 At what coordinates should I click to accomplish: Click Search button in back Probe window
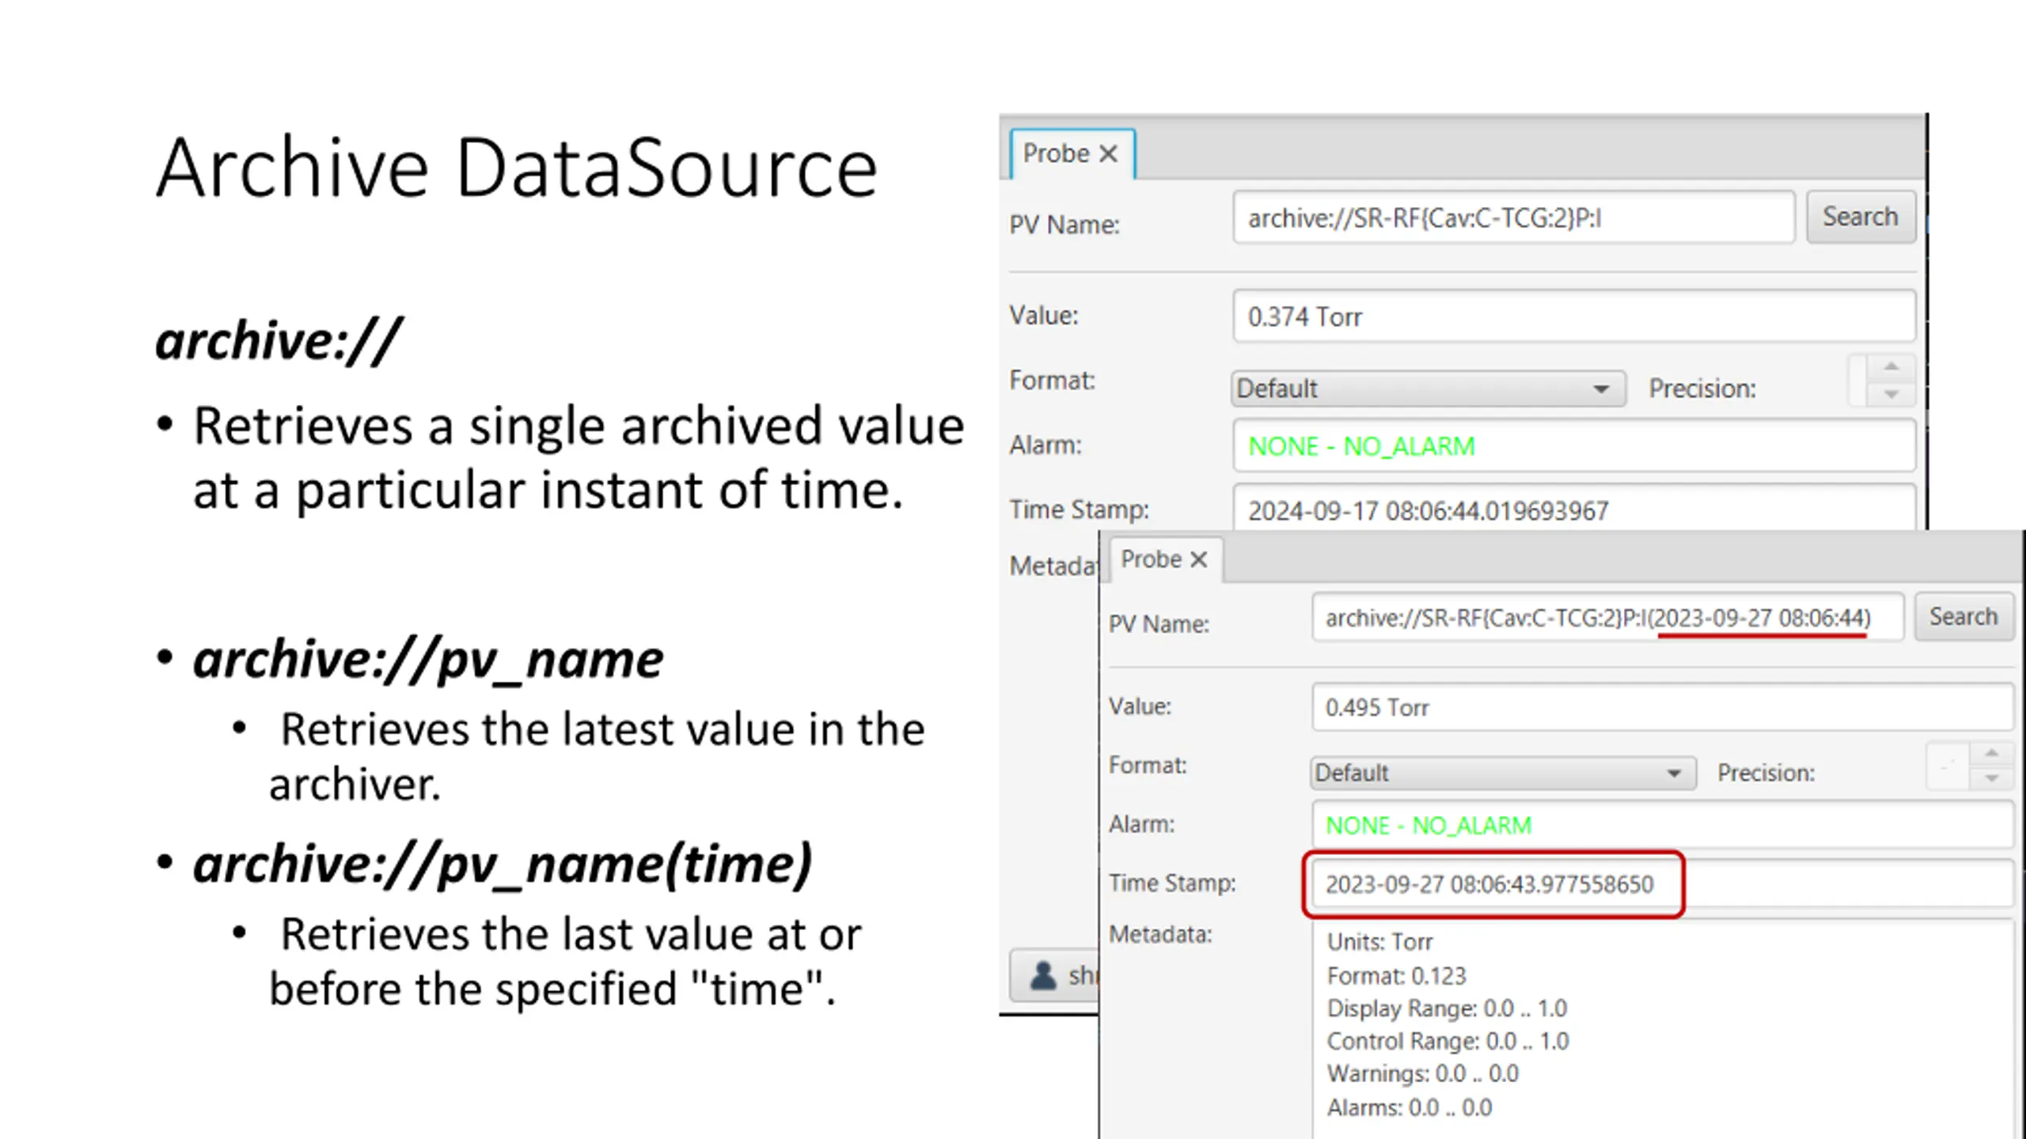[x=1861, y=217]
